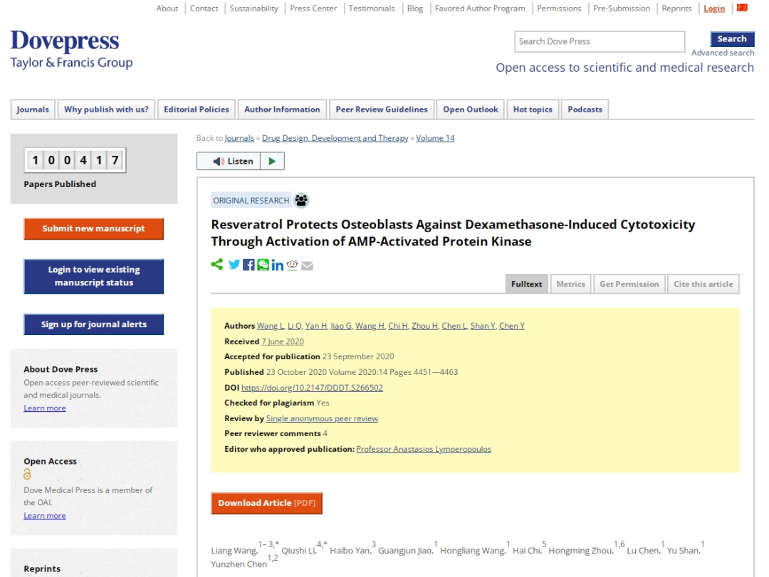Play the article audio
769x577 pixels.
[272, 162]
